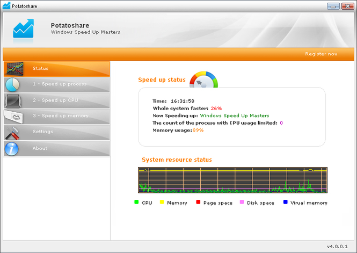Click green 'Windows Speed Up Masters' status text
Image resolution: width=357 pixels, height=253 pixels.
click(235, 115)
